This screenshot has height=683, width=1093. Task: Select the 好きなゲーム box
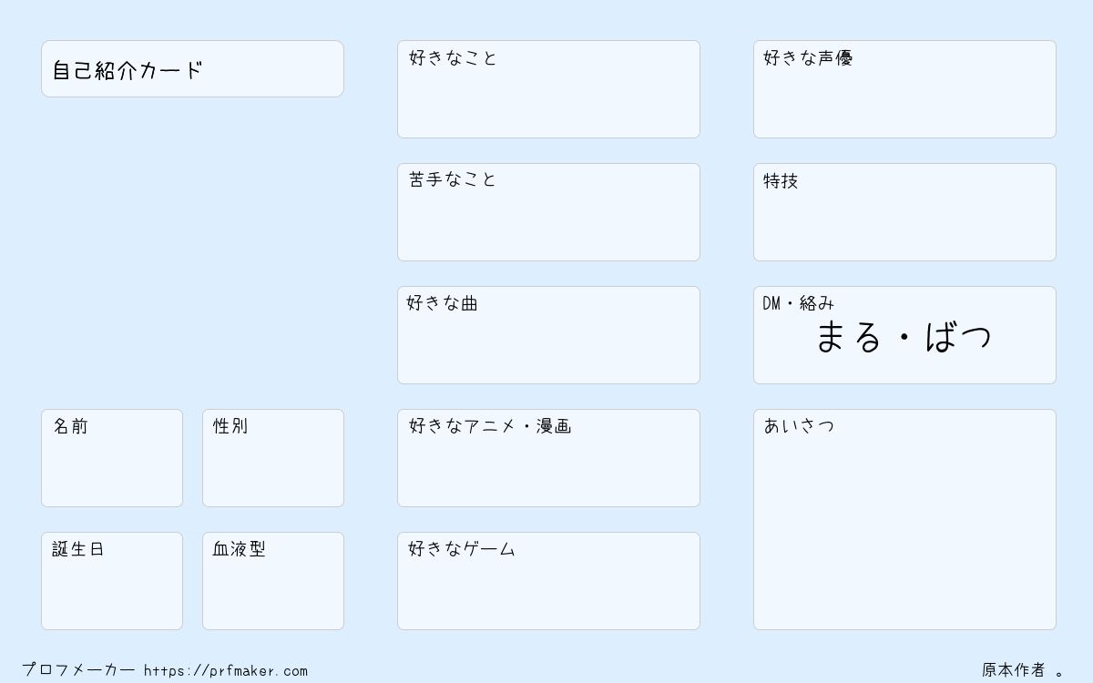point(548,581)
